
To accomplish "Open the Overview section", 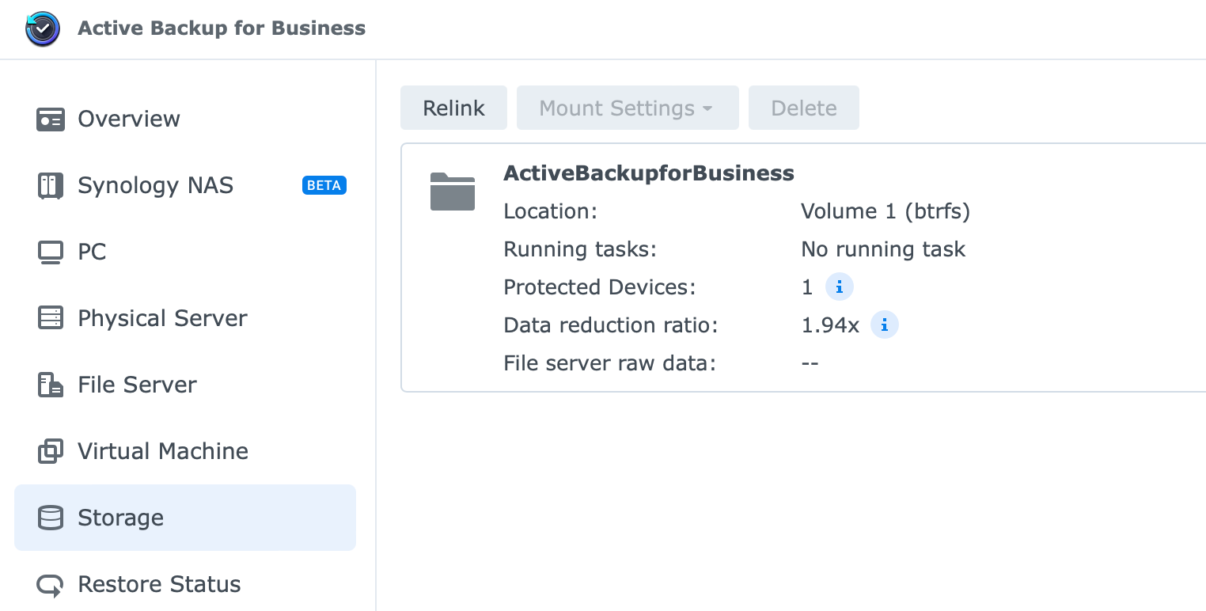I will click(185, 120).
